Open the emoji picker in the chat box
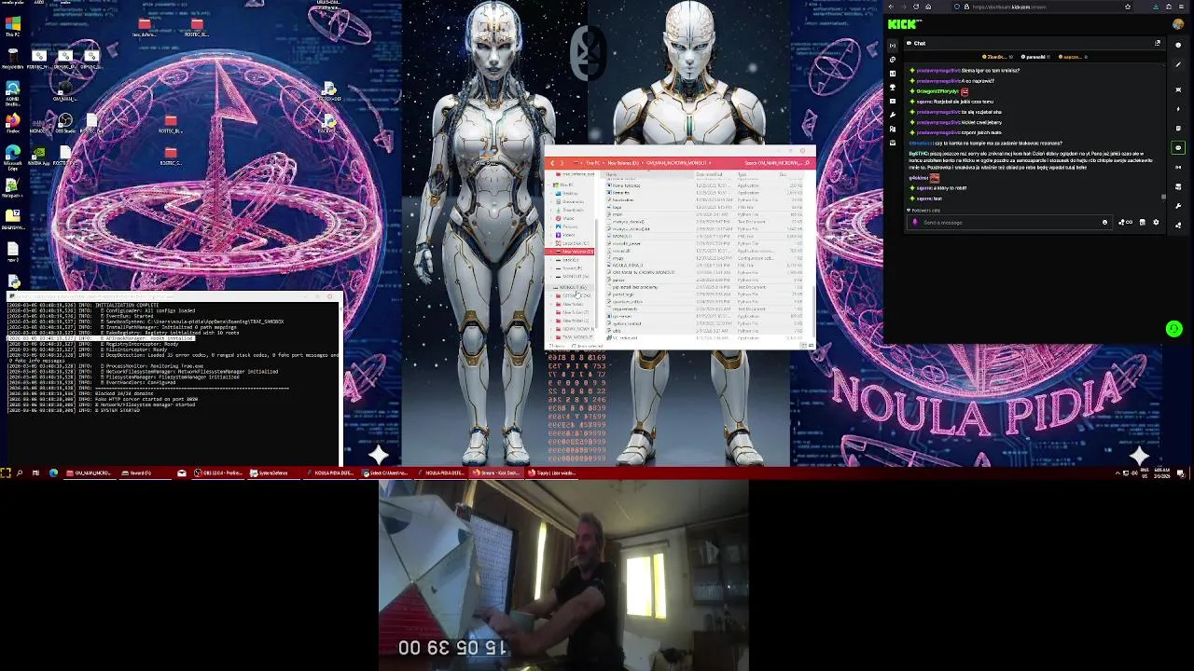Image resolution: width=1194 pixels, height=671 pixels. pos(1104,222)
